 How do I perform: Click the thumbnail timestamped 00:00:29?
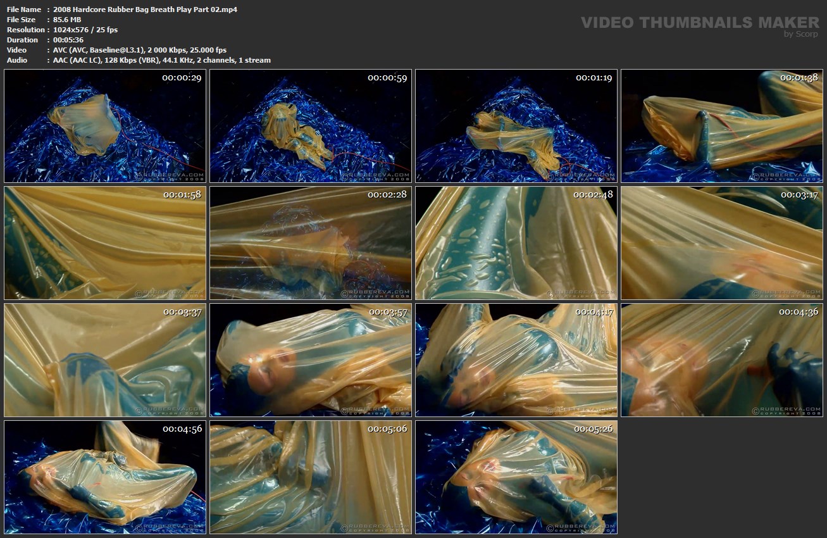click(x=105, y=126)
